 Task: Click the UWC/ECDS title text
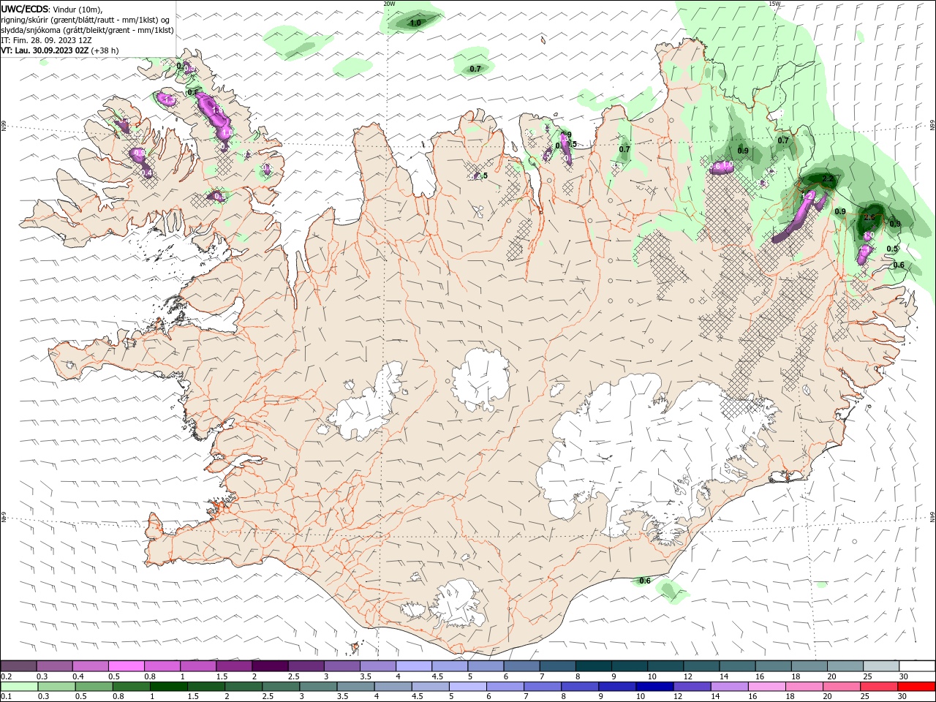pos(25,9)
